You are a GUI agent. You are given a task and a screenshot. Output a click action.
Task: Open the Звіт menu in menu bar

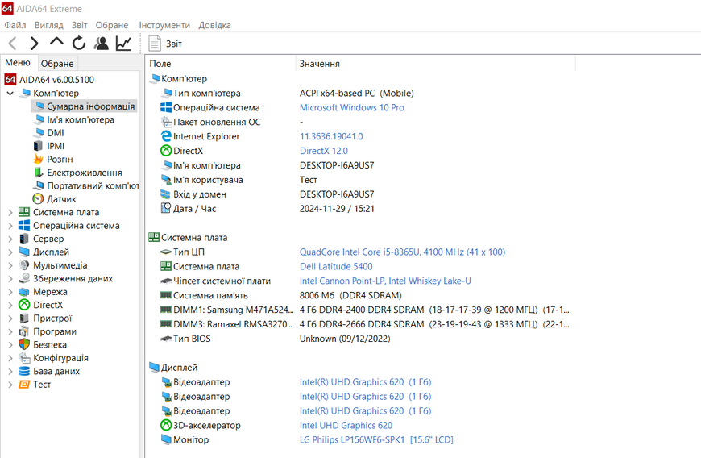tap(80, 25)
